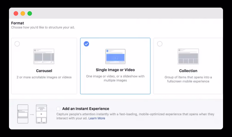Viewport: 232px width, 137px height.
Task: Deselect the checked Single Image or Video radio
Action: click(x=86, y=44)
